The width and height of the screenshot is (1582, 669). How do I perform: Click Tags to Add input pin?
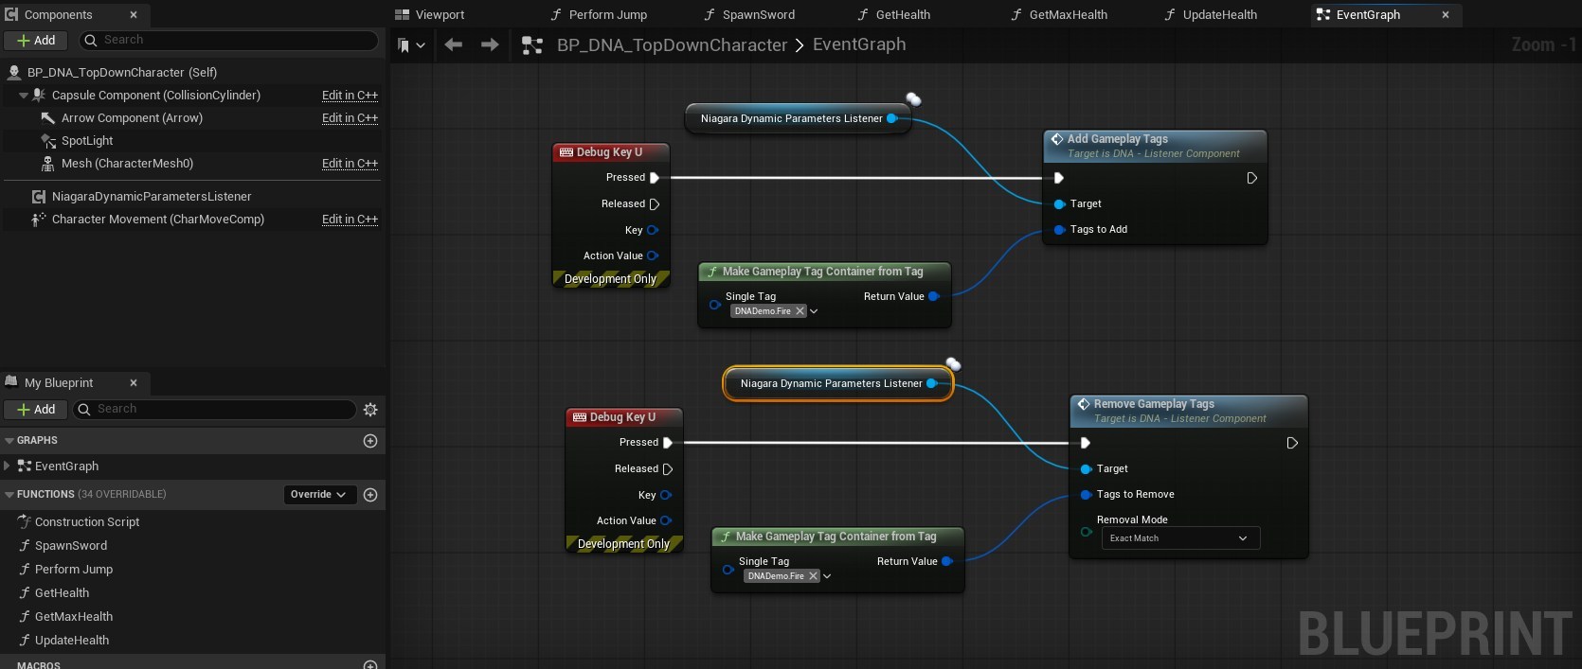pos(1059,230)
